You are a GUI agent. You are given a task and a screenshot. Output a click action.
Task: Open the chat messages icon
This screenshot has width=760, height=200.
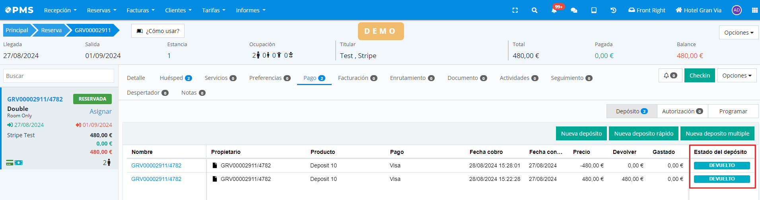pyautogui.click(x=574, y=10)
